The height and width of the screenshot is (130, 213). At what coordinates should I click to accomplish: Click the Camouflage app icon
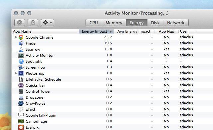point(21,121)
